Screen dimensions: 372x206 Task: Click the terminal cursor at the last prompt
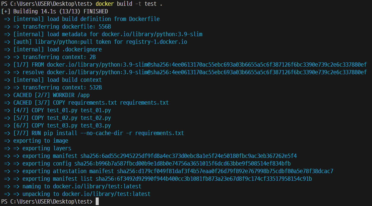(97, 201)
